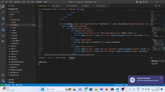Open editor more actions ellipsis
The height and width of the screenshot is (92, 165).
click(x=162, y=6)
